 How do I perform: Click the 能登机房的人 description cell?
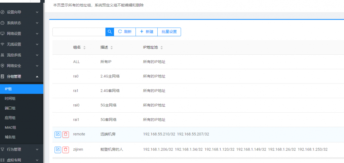pyautogui.click(x=112, y=150)
